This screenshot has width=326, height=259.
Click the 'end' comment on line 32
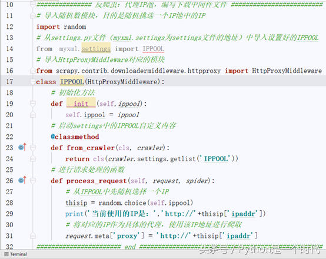[130, 247]
